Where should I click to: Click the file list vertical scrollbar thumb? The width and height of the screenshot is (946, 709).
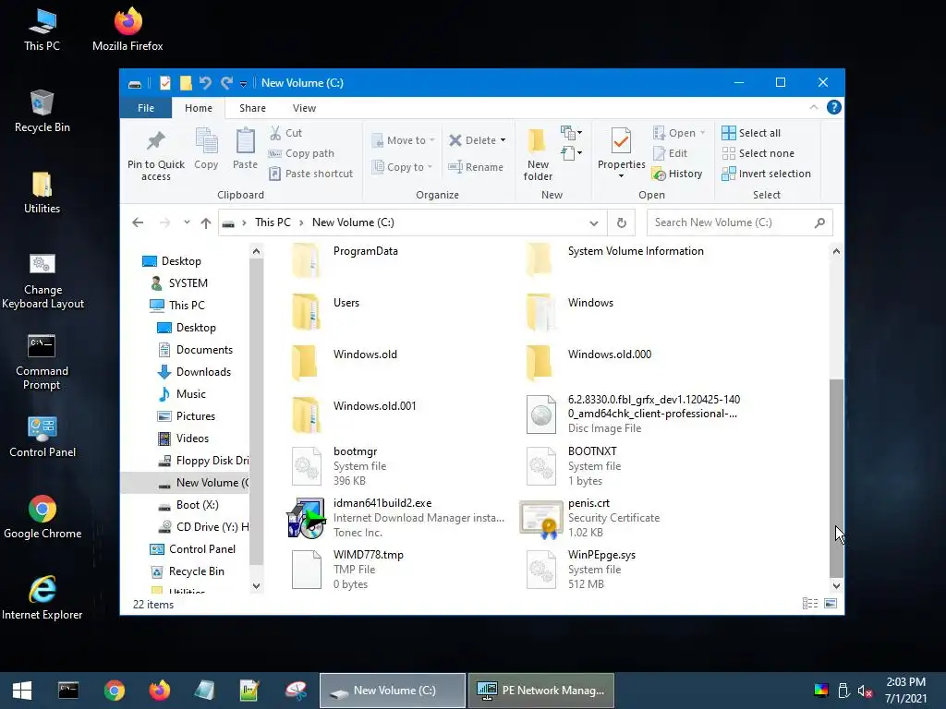pyautogui.click(x=836, y=478)
